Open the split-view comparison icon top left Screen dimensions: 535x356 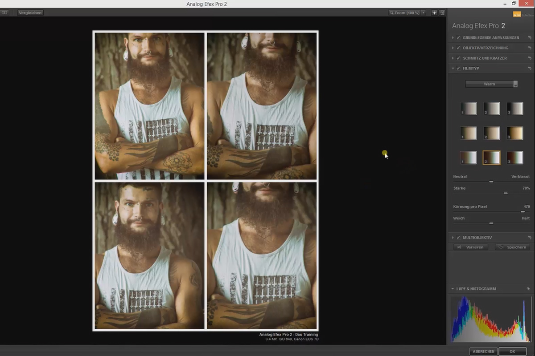[x=4, y=12]
